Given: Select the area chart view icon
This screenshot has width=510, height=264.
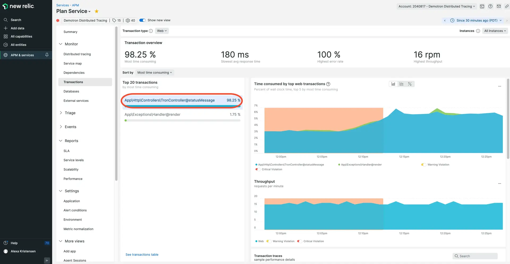Looking at the screenshot, I should (x=393, y=84).
